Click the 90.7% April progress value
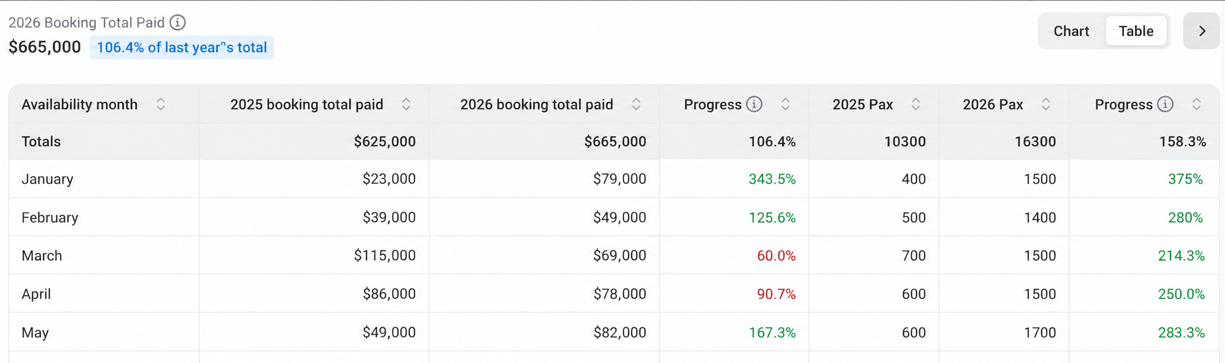The height and width of the screenshot is (363, 1225). pos(776,294)
